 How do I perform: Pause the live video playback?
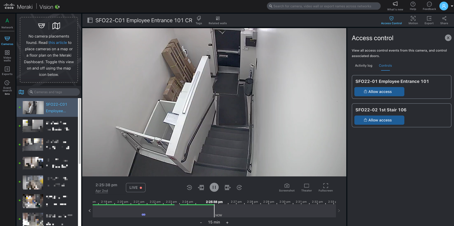pos(214,187)
